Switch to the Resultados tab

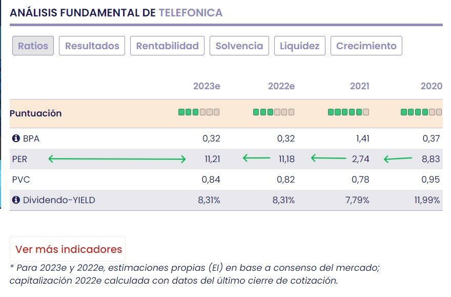(x=92, y=46)
